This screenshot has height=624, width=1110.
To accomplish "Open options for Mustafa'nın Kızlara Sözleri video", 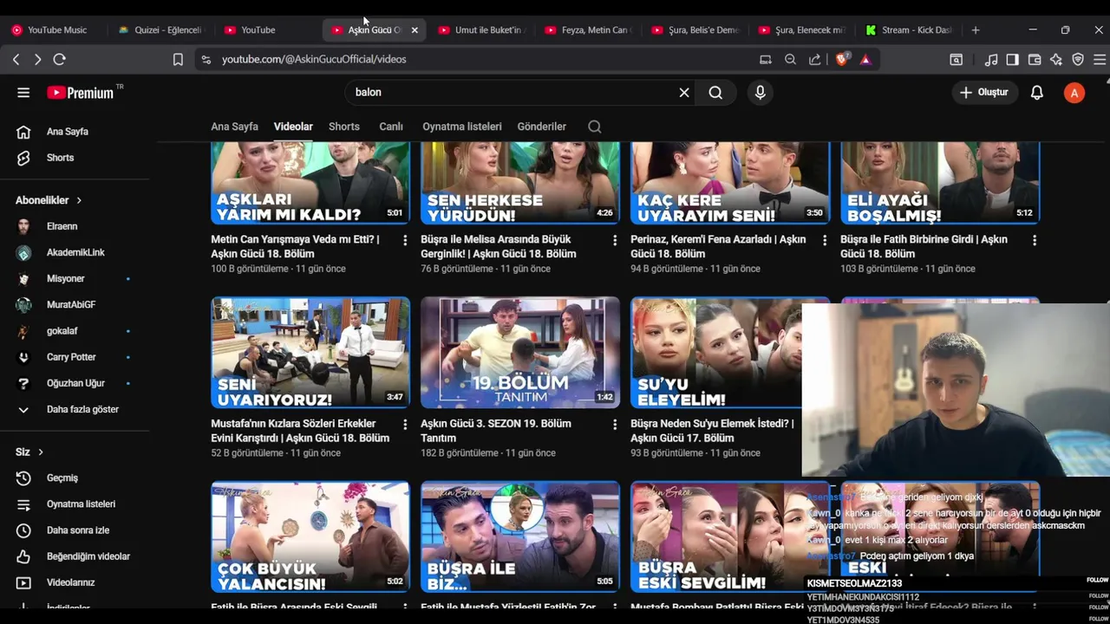I will click(x=405, y=425).
